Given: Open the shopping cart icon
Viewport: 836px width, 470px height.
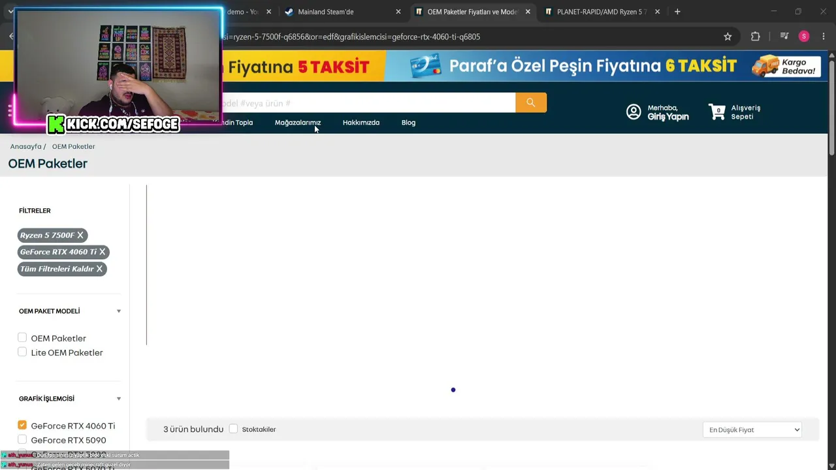Looking at the screenshot, I should click(x=717, y=112).
